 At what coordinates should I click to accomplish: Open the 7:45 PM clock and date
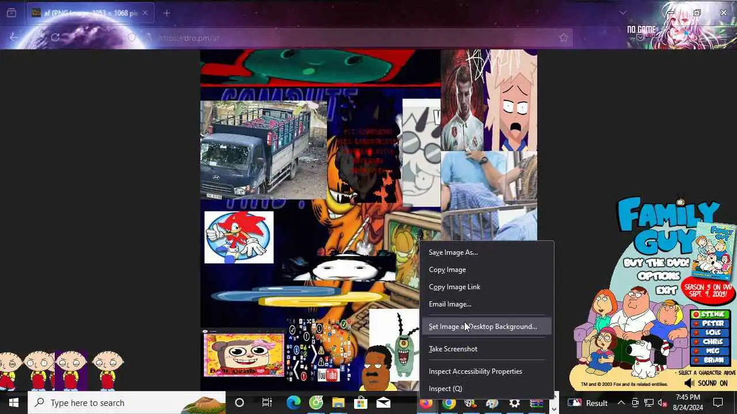[688, 402]
